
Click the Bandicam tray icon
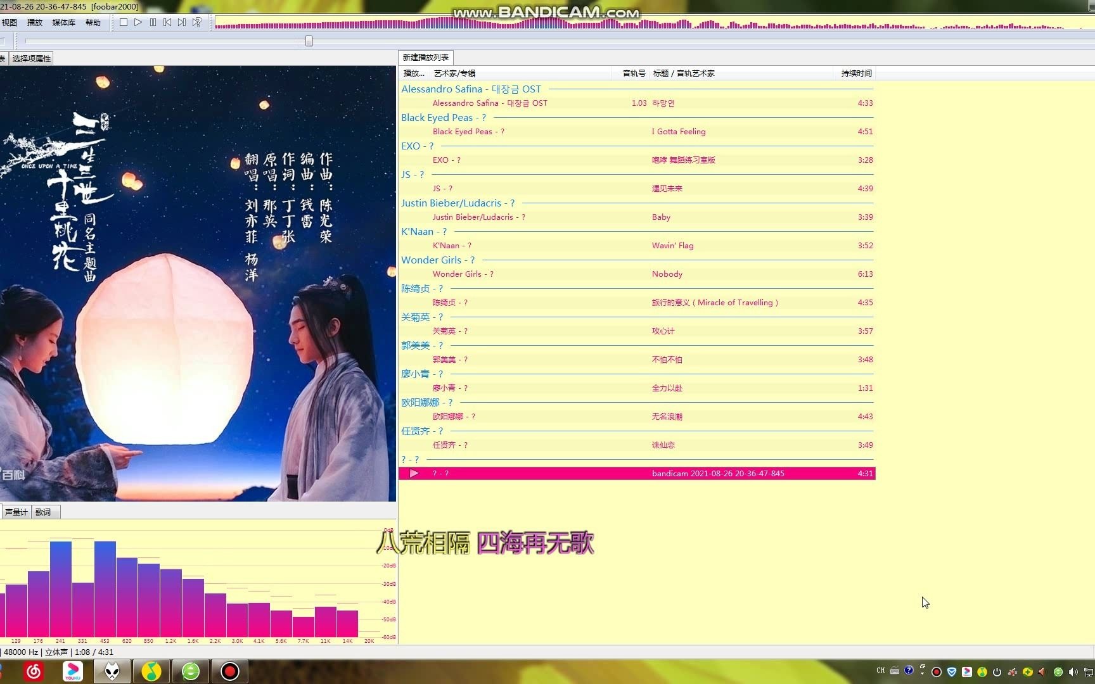pyautogui.click(x=937, y=672)
